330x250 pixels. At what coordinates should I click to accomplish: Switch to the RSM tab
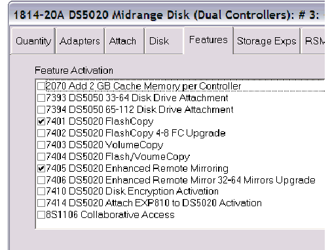(x=313, y=41)
